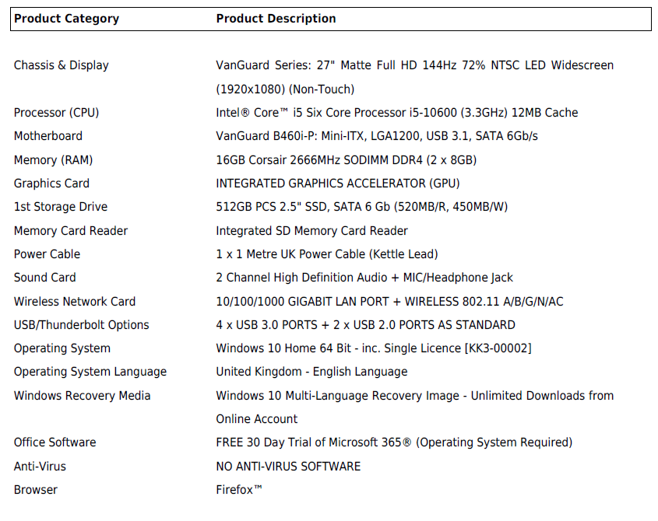Click the Intel Core i5 processor description
658x521 pixels.
[x=396, y=113]
